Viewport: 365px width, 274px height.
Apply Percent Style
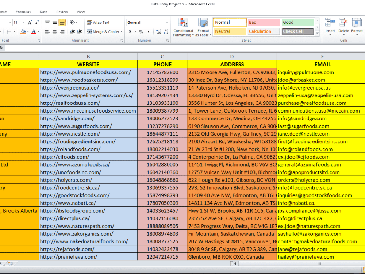141,32
